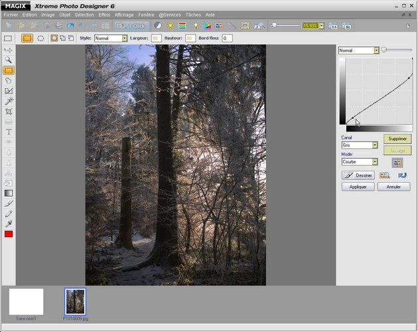Enable the new selection mode button

pos(54,39)
